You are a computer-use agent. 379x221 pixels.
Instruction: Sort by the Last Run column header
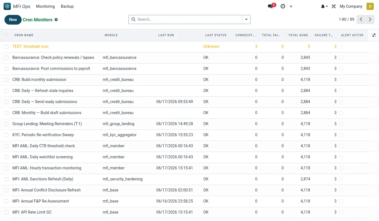(166, 35)
